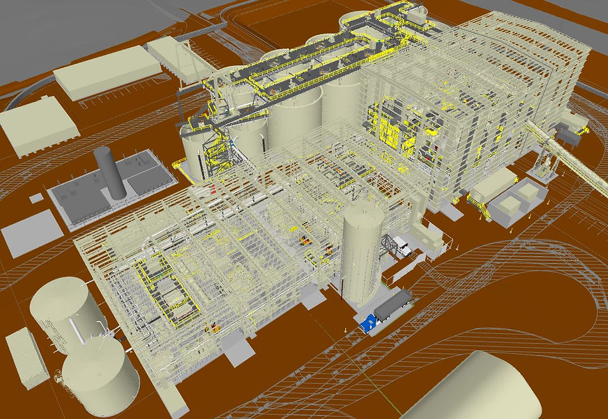Select the beige building at far left edge
This screenshot has height=419, width=608.
[39, 126]
